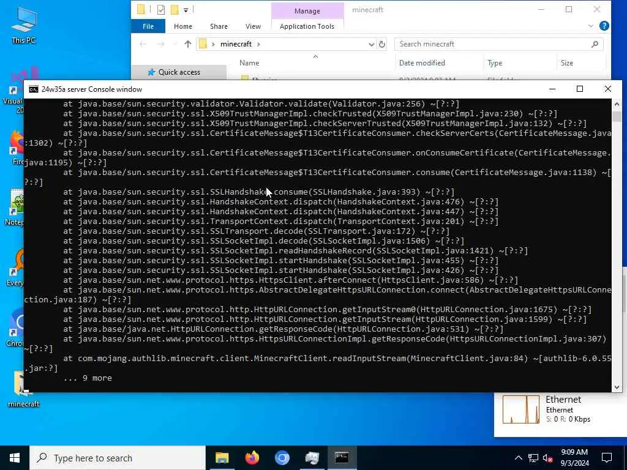Image resolution: width=627 pixels, height=470 pixels.
Task: Click the taskbar search box
Action: 118,458
